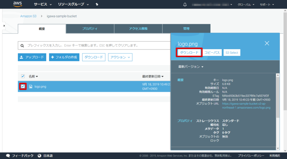Go to Amazon S3 breadcrumb
This screenshot has width=287, height=159.
point(28,16)
